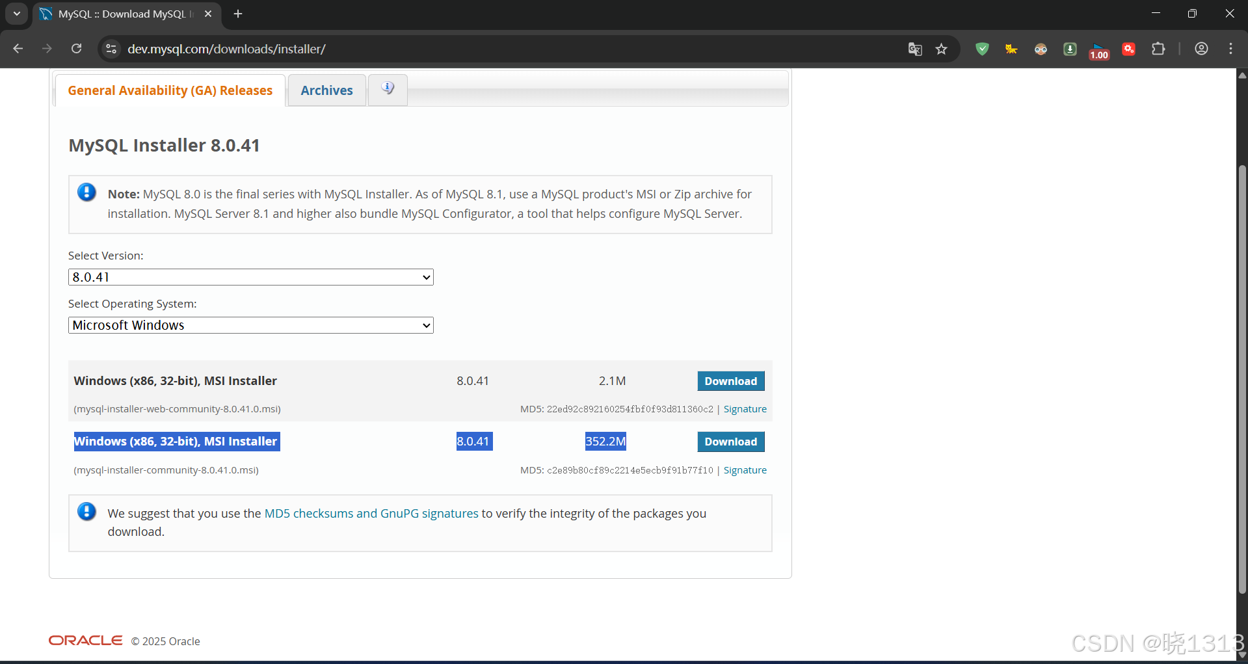
Task: Select the MySQL Download browser tab
Action: pyautogui.click(x=127, y=14)
